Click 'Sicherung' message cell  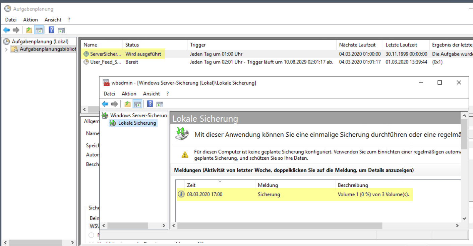click(269, 194)
